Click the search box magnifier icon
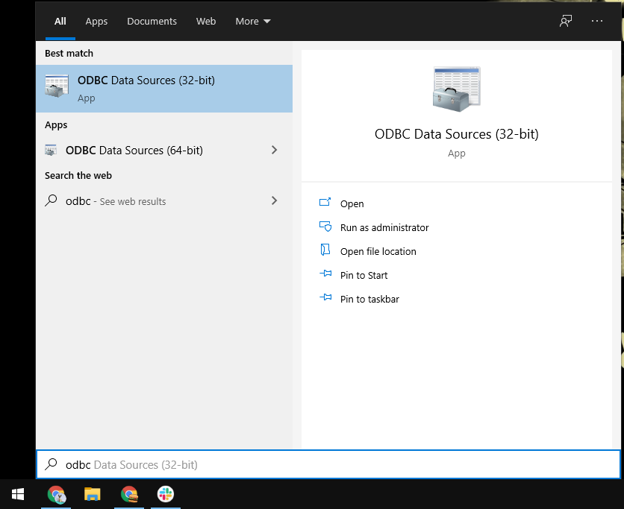 (51, 464)
